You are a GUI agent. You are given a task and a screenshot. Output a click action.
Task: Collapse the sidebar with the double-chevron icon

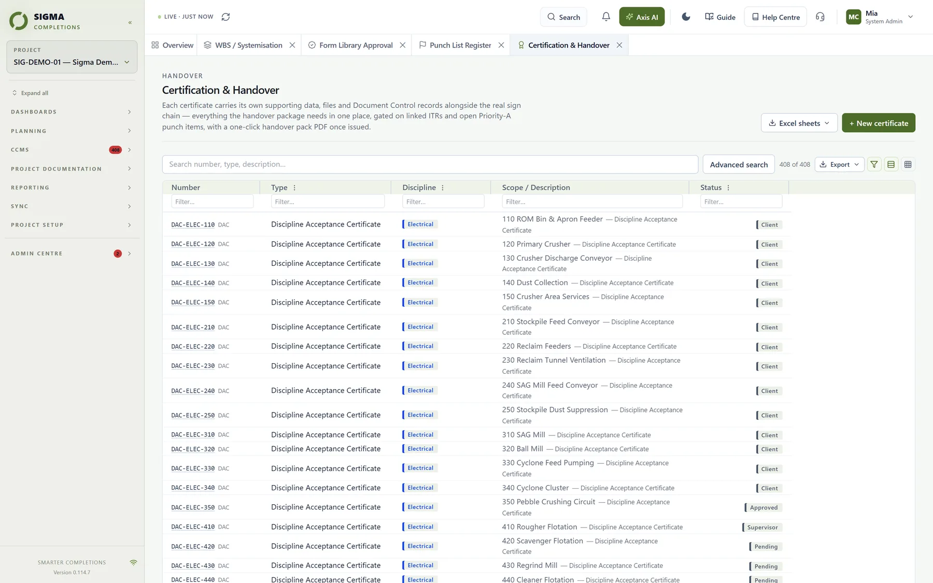130,22
